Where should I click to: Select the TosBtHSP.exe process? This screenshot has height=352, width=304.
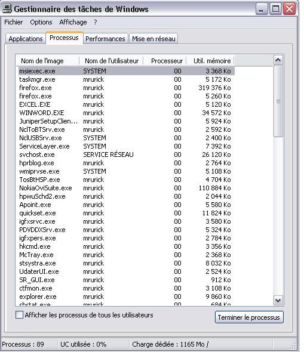pos(126,180)
